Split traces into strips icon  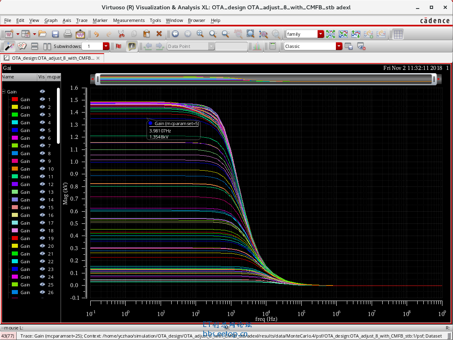[x=331, y=34]
